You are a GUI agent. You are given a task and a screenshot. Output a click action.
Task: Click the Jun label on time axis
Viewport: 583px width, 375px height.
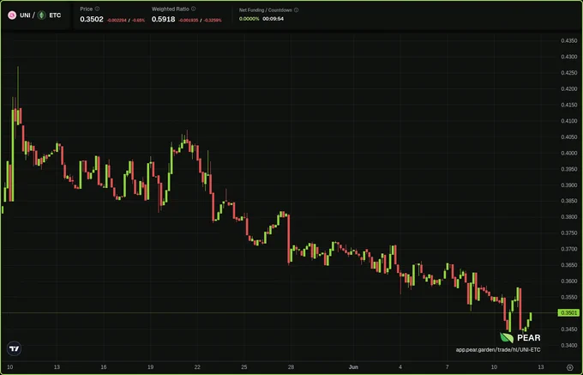coord(353,367)
